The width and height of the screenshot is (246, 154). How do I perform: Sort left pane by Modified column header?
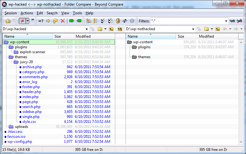[94, 36]
